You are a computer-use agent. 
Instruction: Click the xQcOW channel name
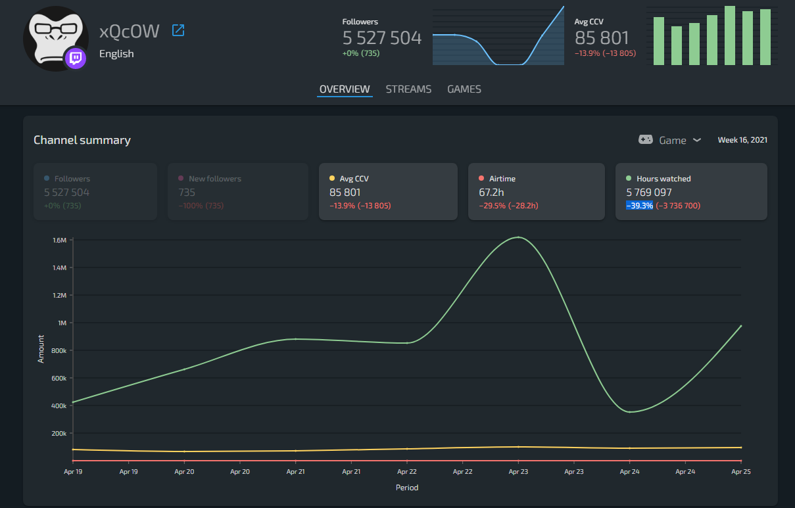click(x=130, y=31)
